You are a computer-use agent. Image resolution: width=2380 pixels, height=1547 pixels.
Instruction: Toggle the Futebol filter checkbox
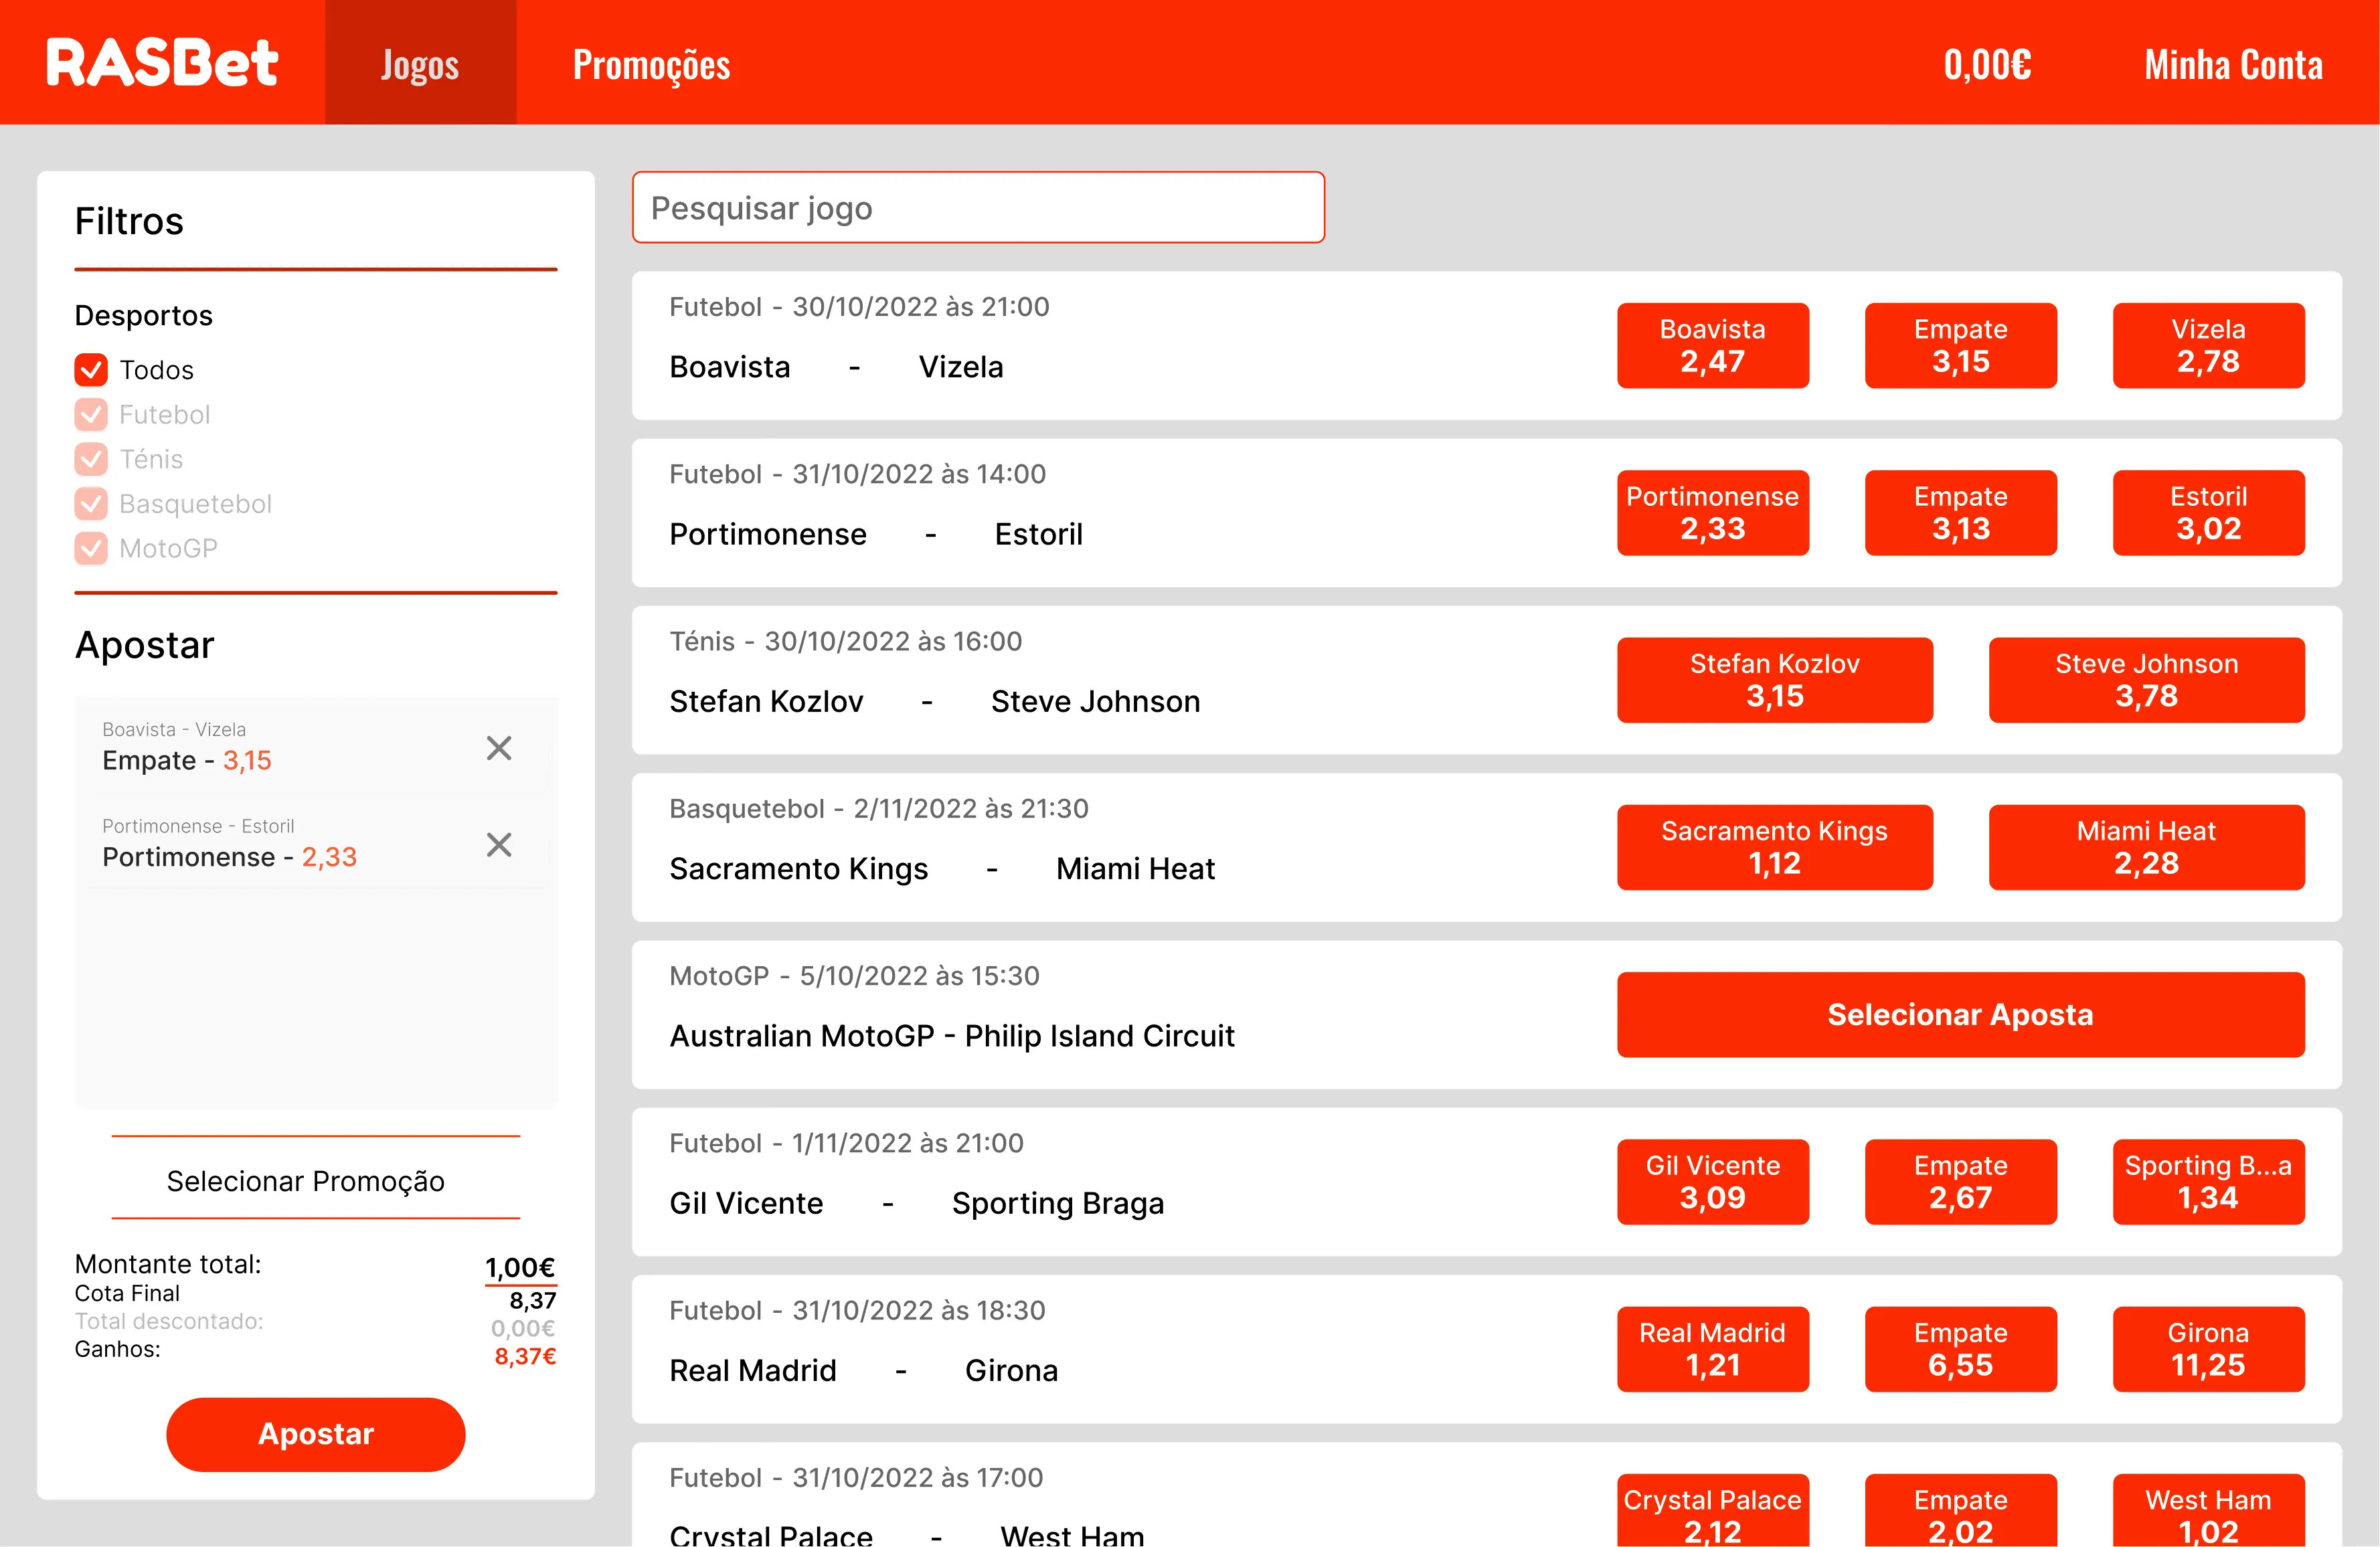pyautogui.click(x=91, y=414)
